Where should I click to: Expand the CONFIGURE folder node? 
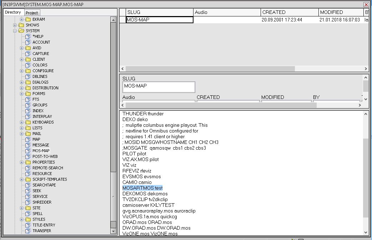22,71
